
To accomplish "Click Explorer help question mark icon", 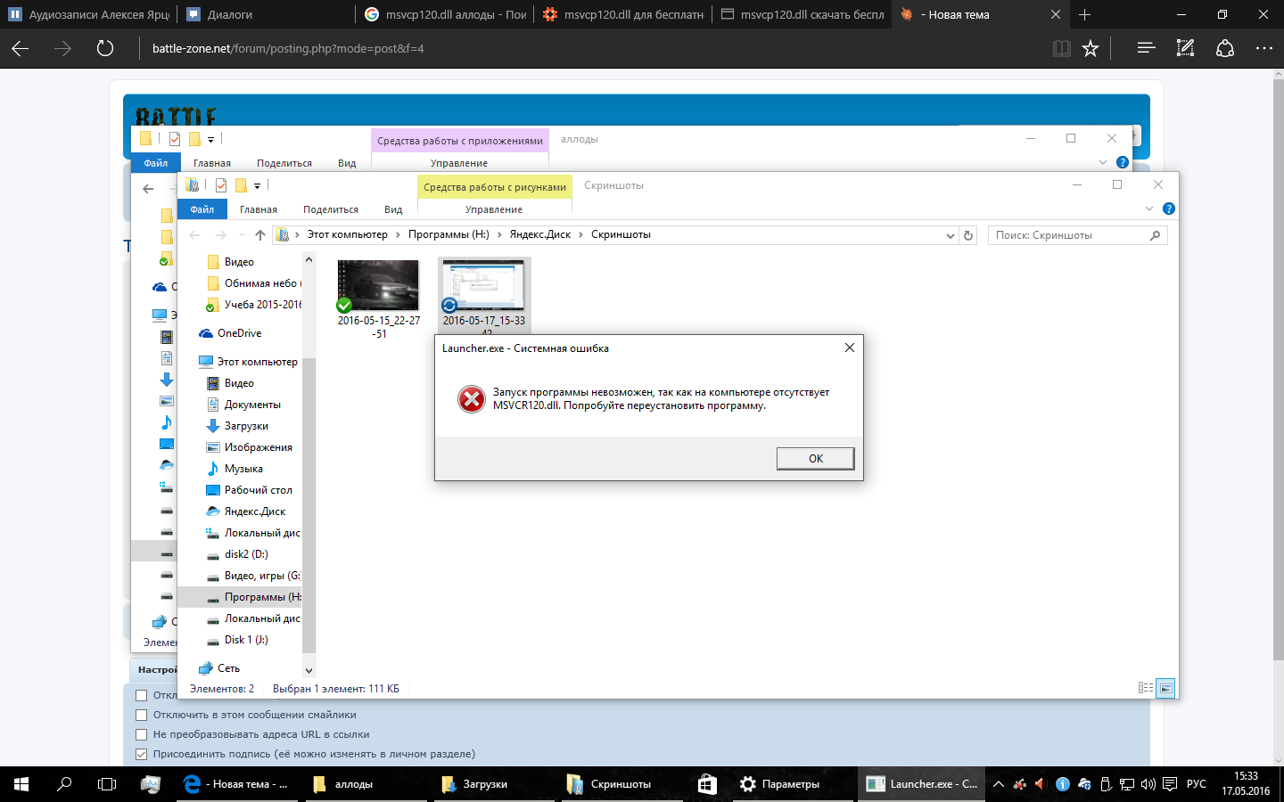I will pos(1168,209).
